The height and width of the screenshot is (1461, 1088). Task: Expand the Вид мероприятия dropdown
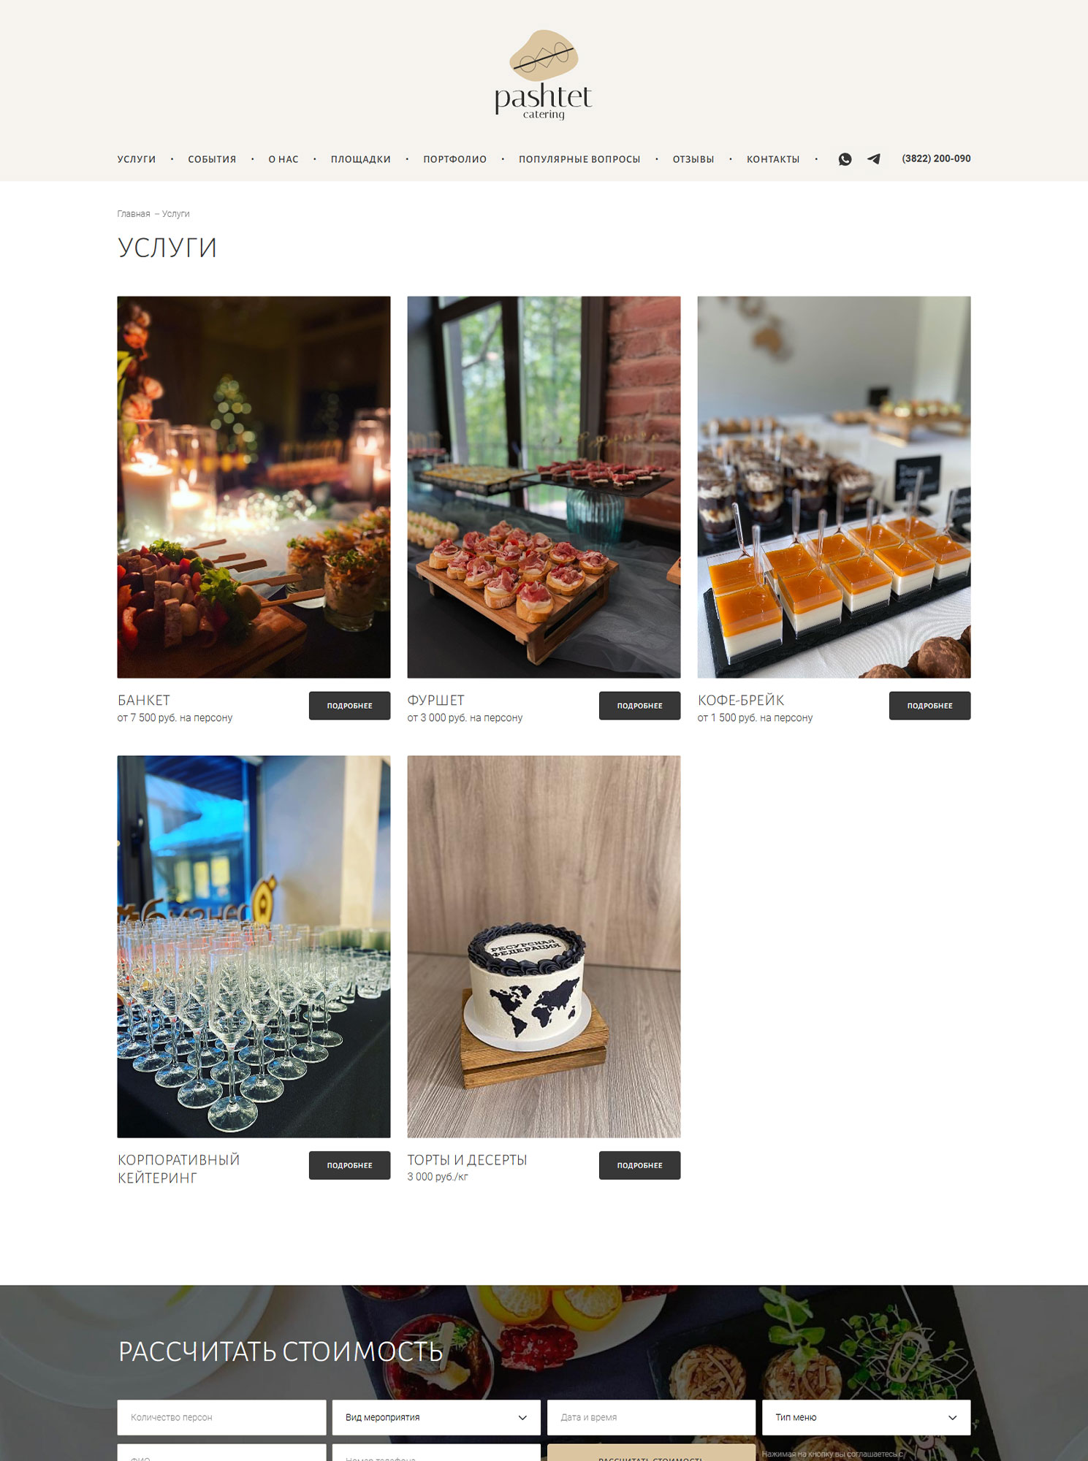pos(436,1417)
